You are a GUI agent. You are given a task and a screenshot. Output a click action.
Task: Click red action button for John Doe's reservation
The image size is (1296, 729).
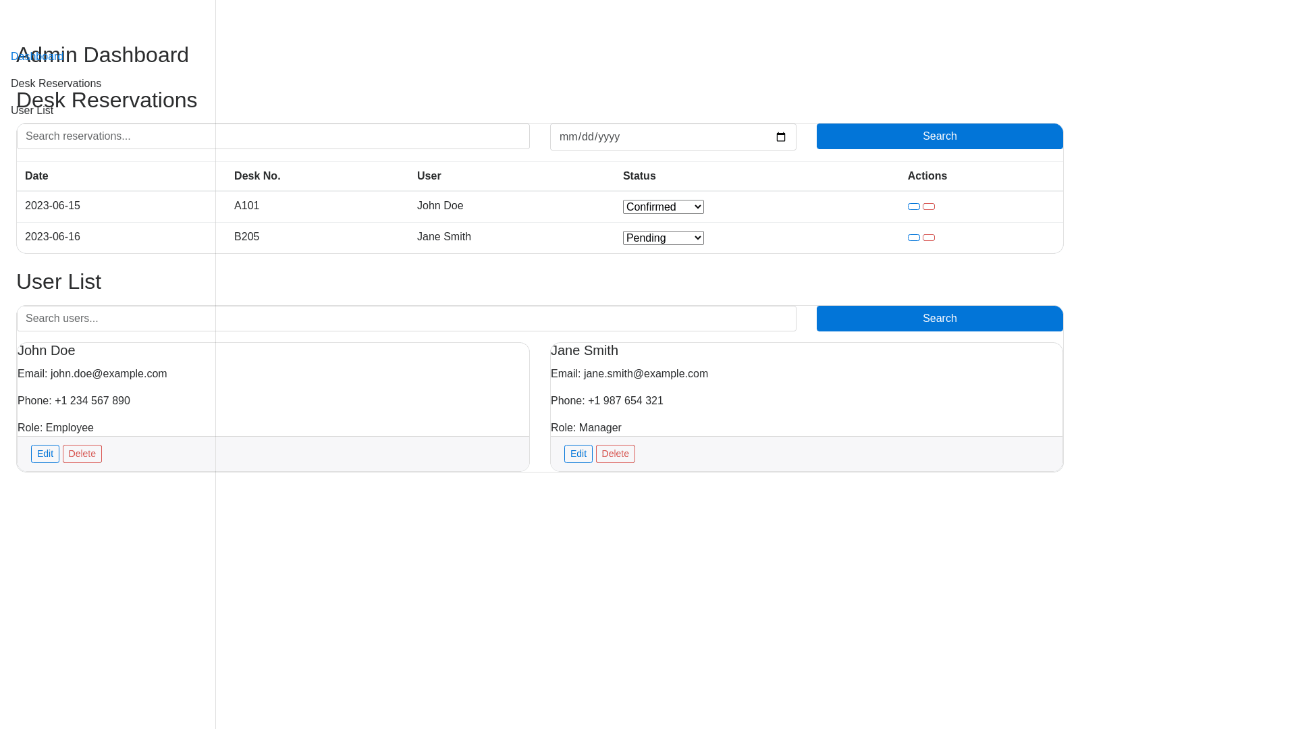click(929, 207)
